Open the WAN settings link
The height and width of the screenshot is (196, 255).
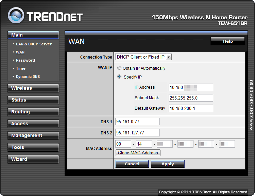(x=20, y=52)
